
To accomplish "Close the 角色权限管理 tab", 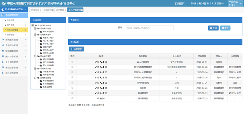I will 82,10.
